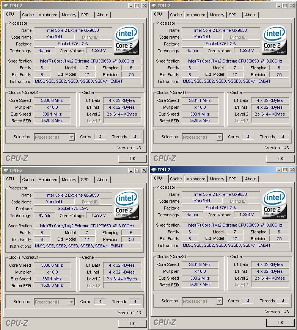Click the Threads value in Core#3 window

tap(283, 301)
